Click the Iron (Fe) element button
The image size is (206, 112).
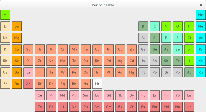coord(86,49)
